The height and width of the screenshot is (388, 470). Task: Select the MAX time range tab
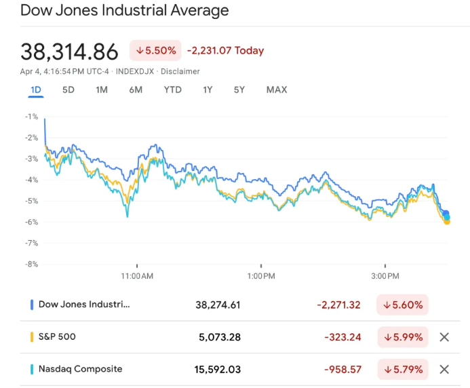tap(277, 90)
